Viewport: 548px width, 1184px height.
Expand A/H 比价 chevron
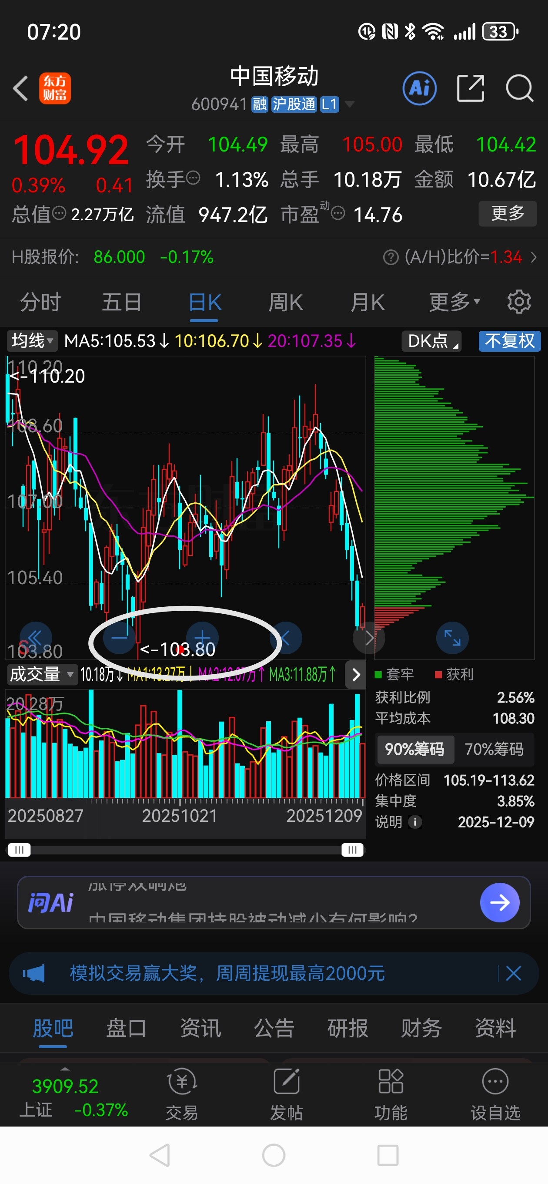click(533, 257)
